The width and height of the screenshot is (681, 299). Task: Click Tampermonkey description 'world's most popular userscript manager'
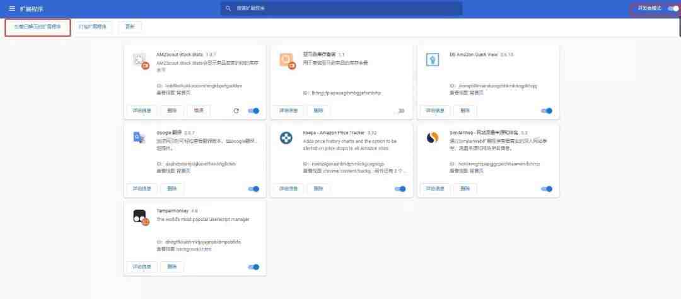tap(203, 219)
